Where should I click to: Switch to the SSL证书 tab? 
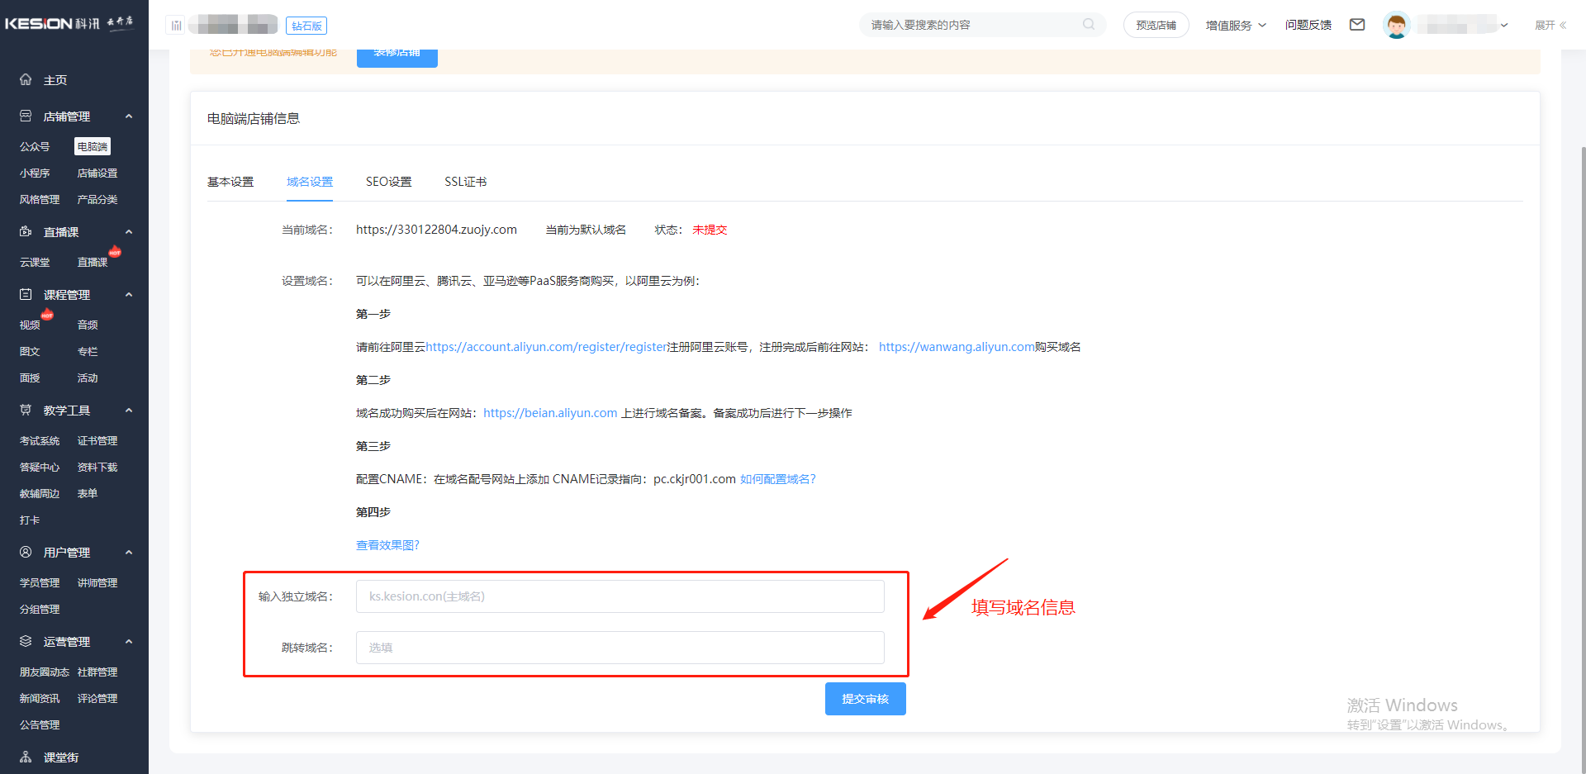465,182
